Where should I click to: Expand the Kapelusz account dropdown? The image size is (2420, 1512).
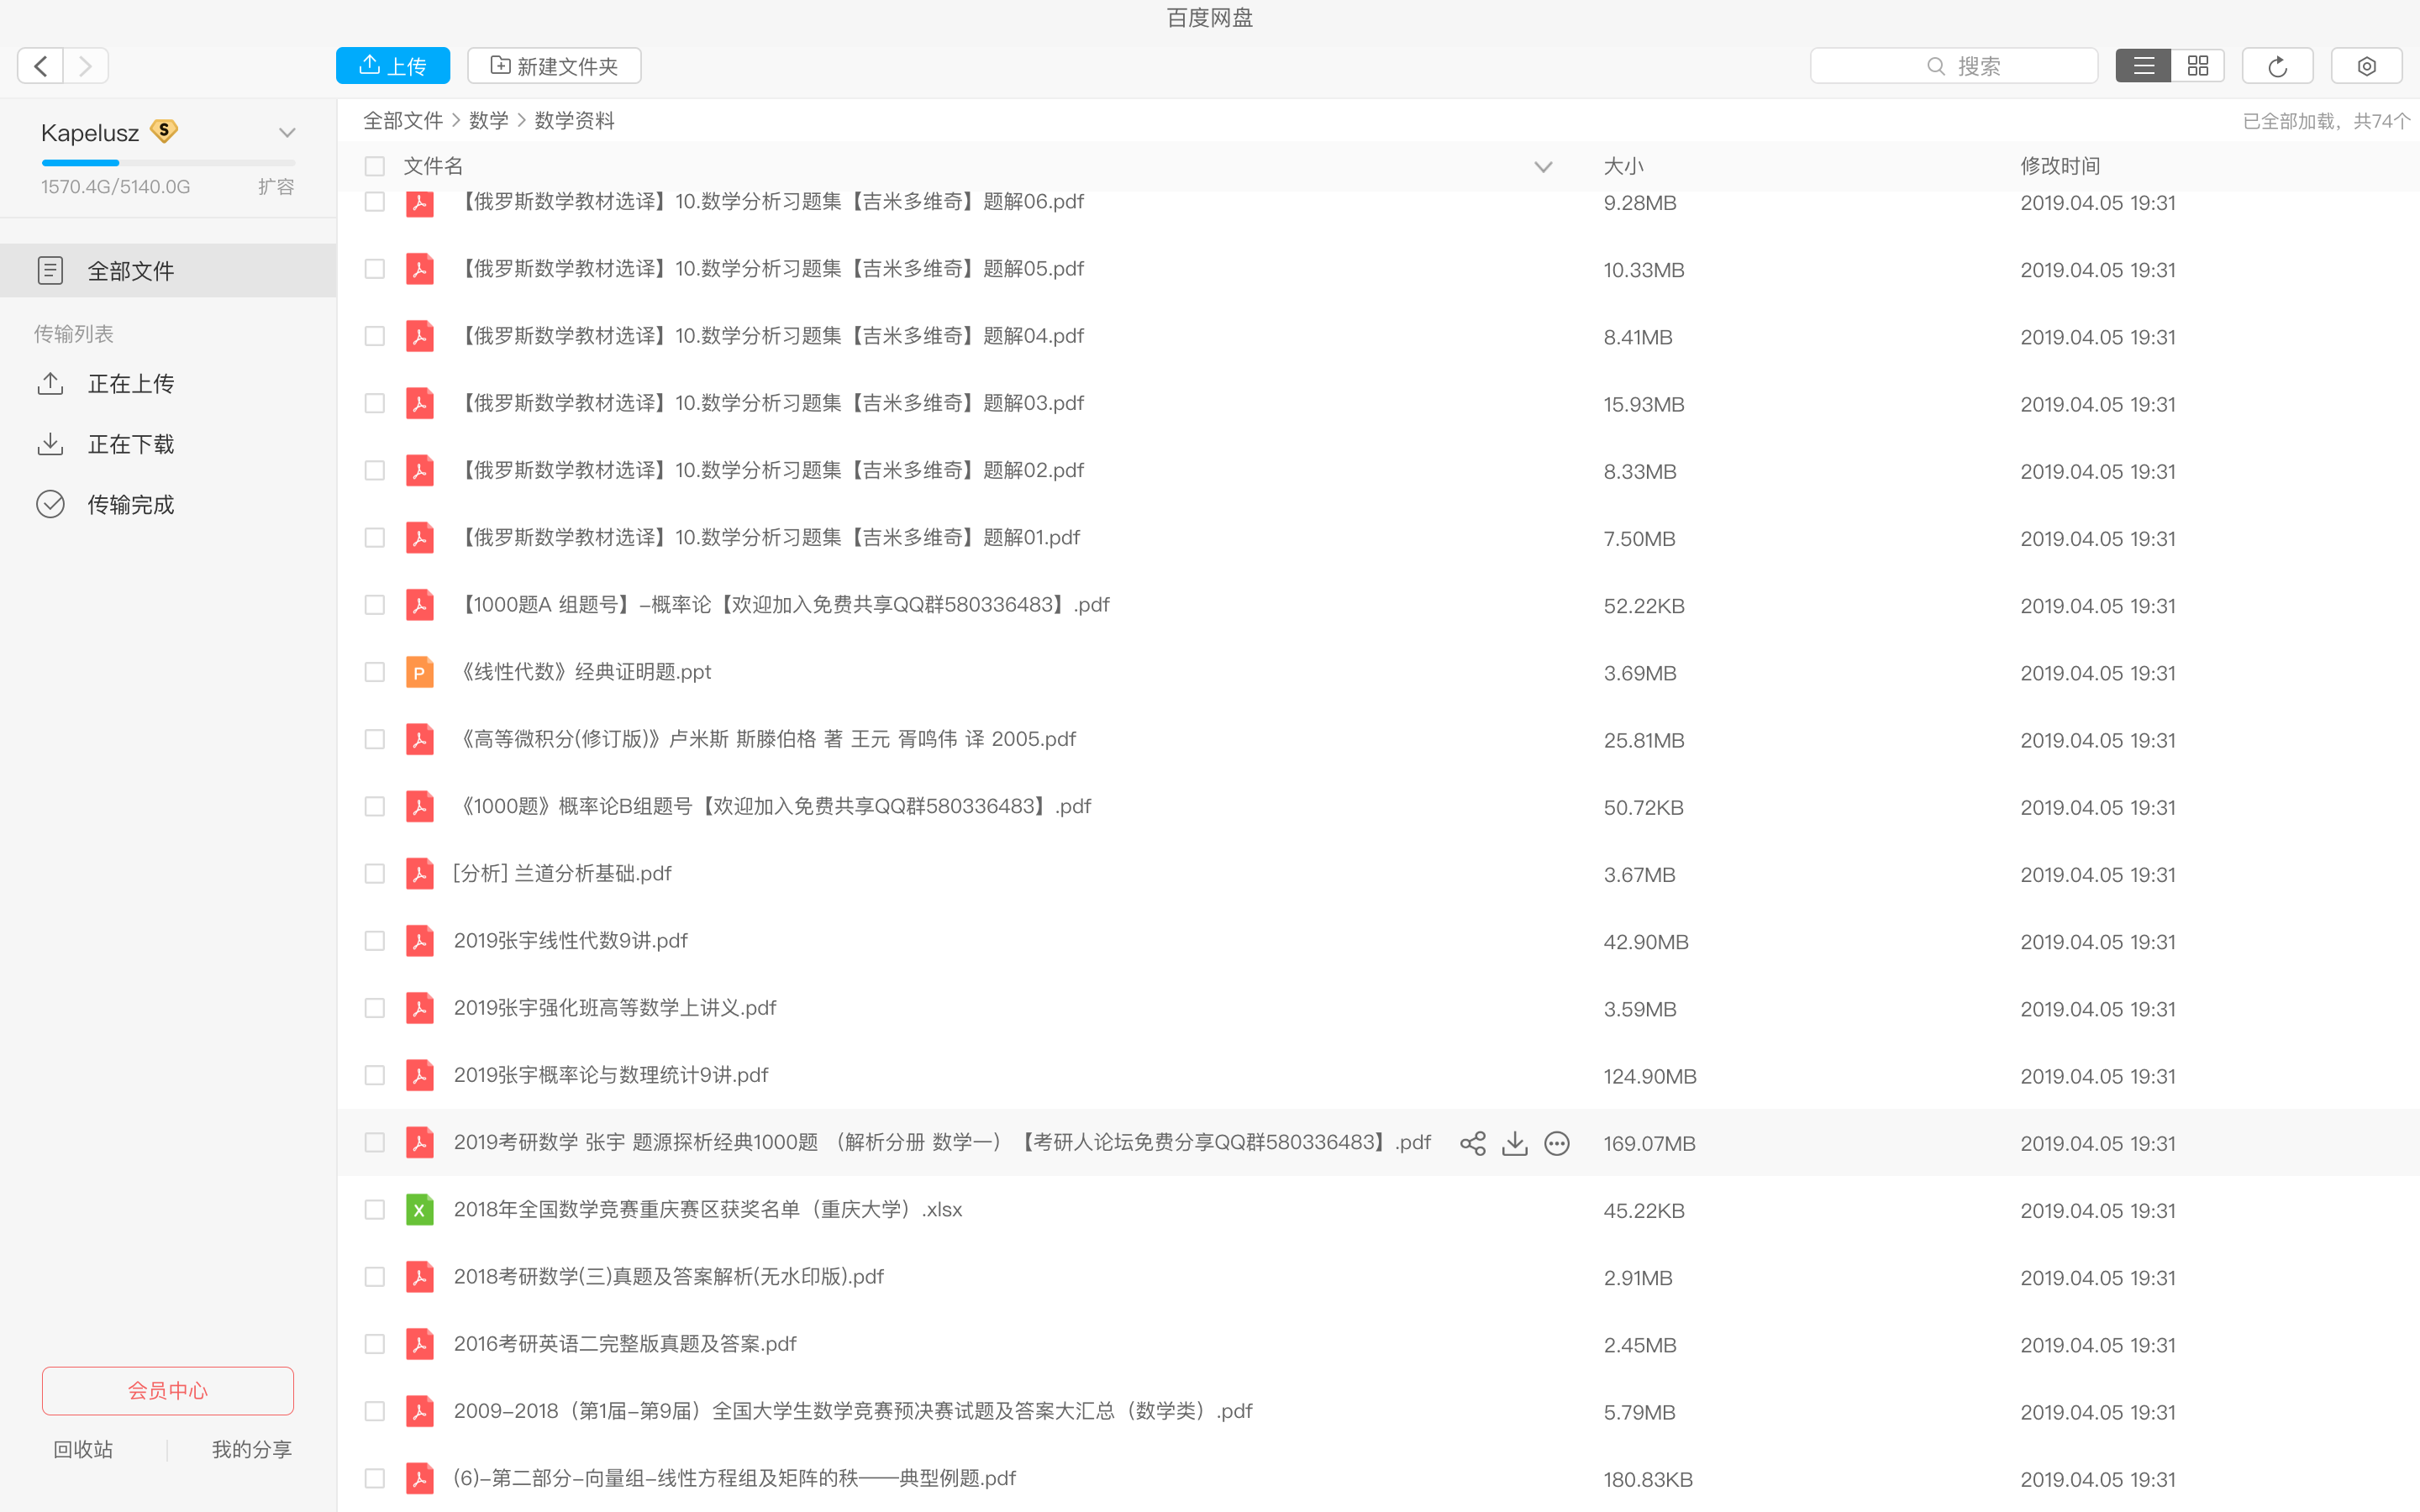[x=287, y=133]
